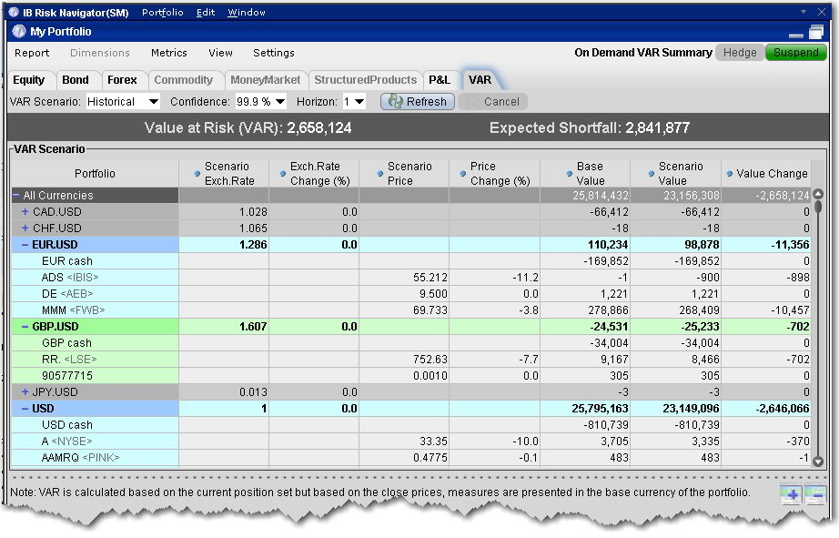Expand the JPY.USD currency row
This screenshot has height=538, width=839.
click(x=25, y=392)
